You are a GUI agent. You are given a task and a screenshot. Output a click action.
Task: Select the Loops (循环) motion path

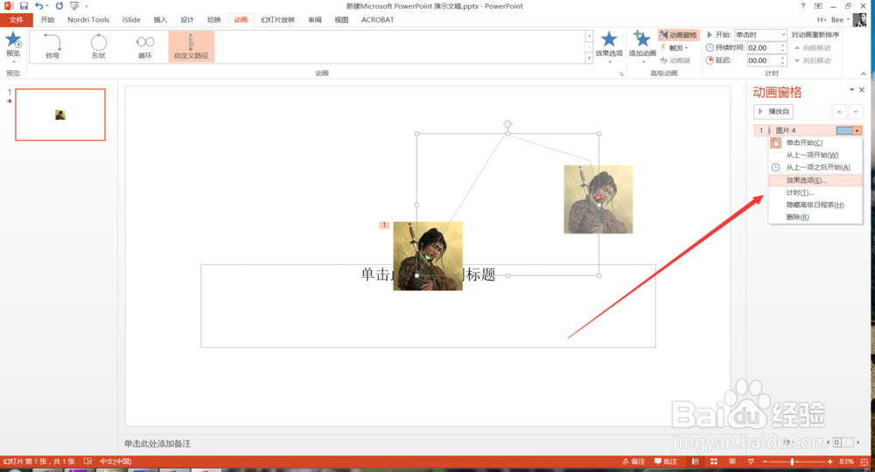click(145, 46)
